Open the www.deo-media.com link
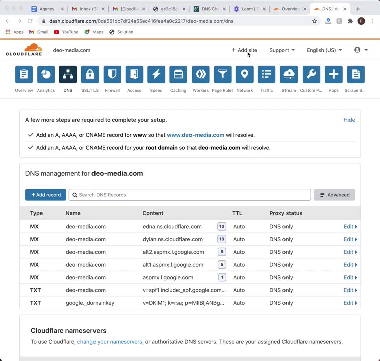 [x=196, y=135]
